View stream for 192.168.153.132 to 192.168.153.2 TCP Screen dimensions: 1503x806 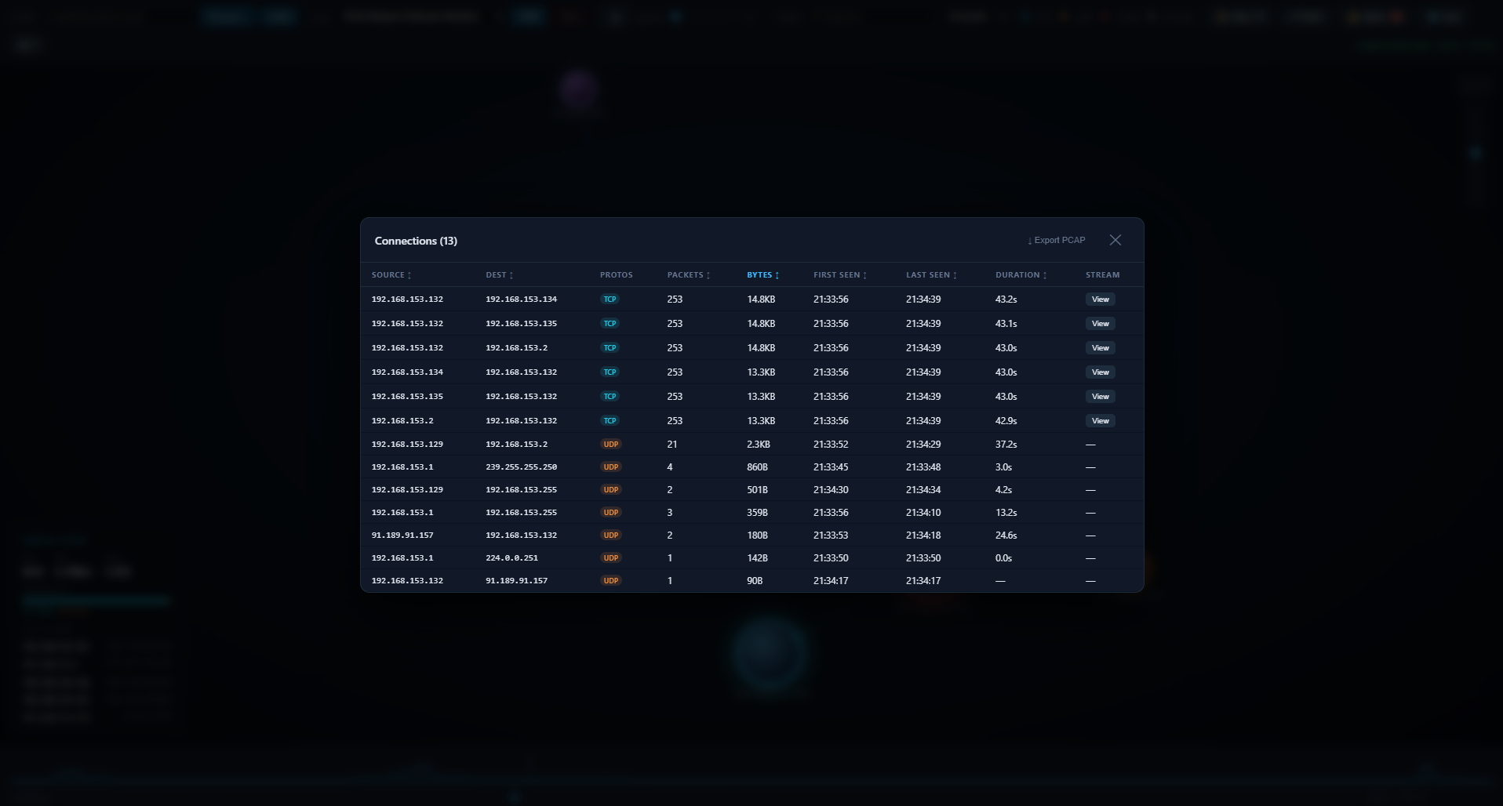(1100, 348)
